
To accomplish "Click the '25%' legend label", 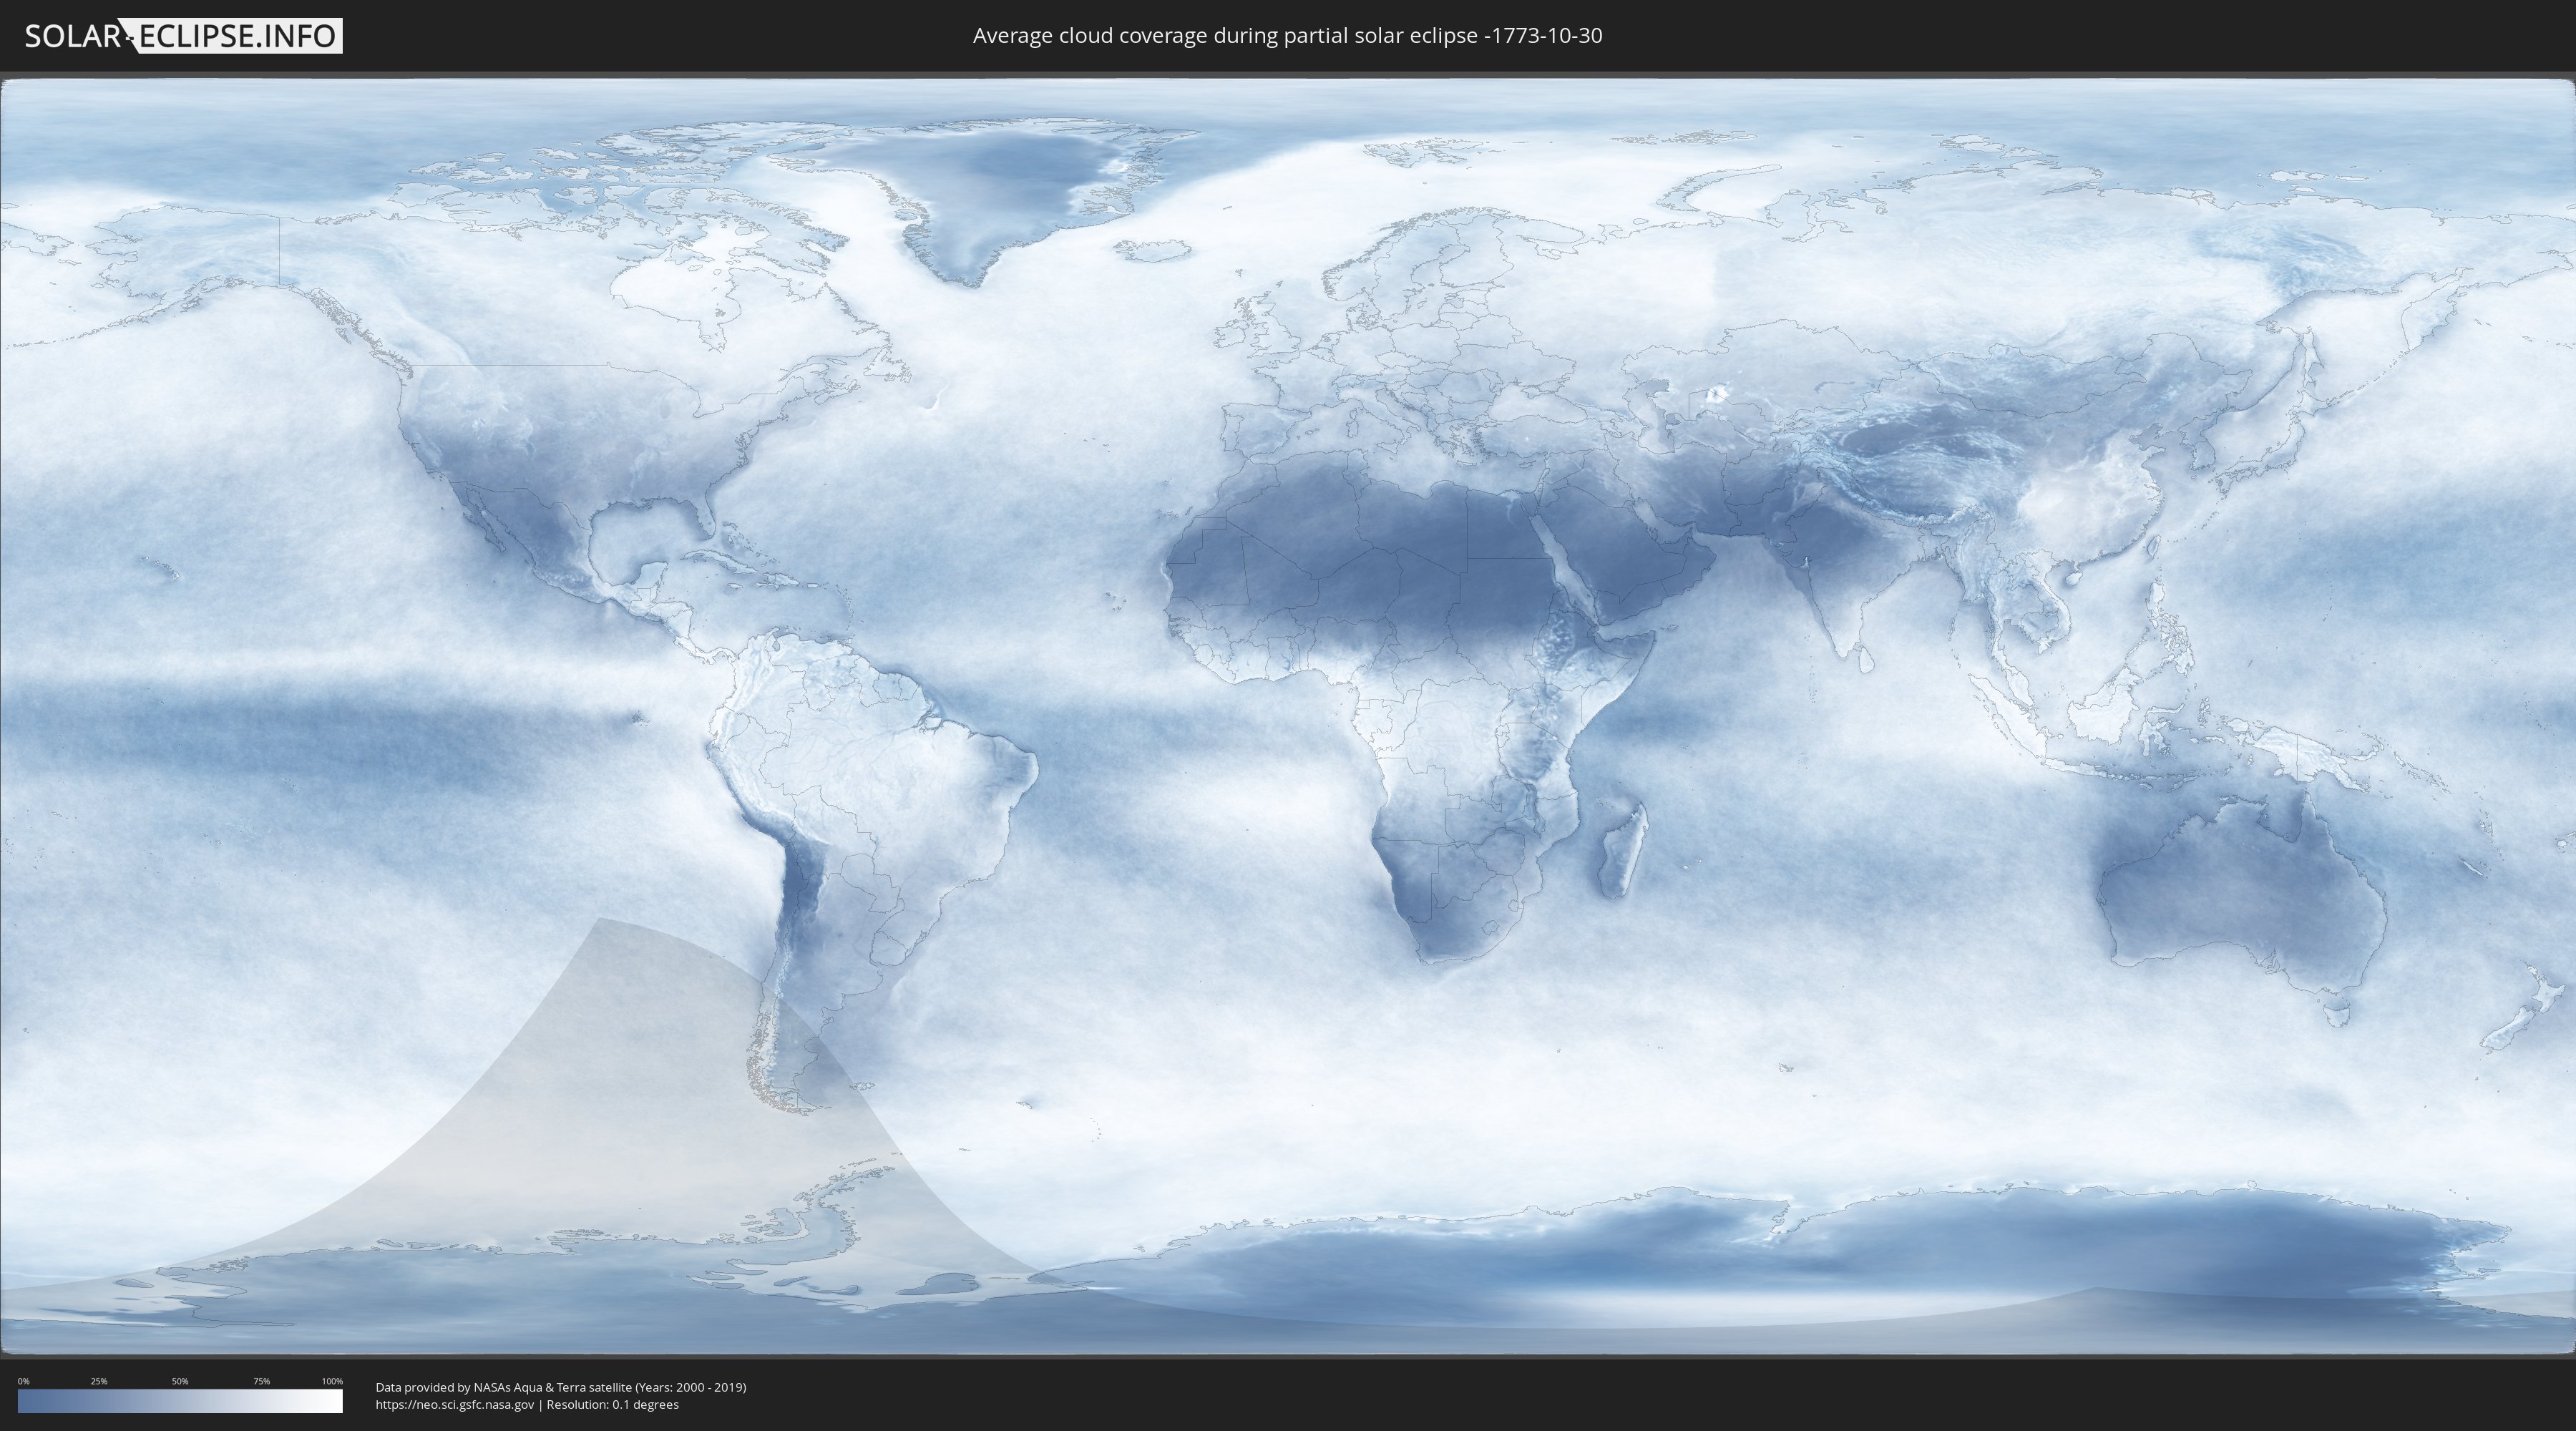I will 99,1381.
